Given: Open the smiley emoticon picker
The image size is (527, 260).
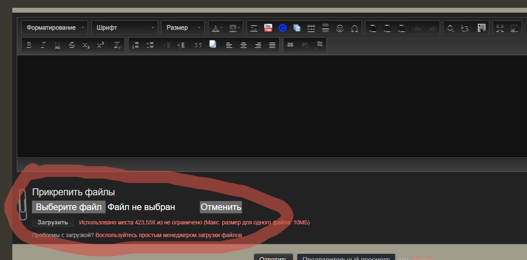Looking at the screenshot, I should pos(340,28).
